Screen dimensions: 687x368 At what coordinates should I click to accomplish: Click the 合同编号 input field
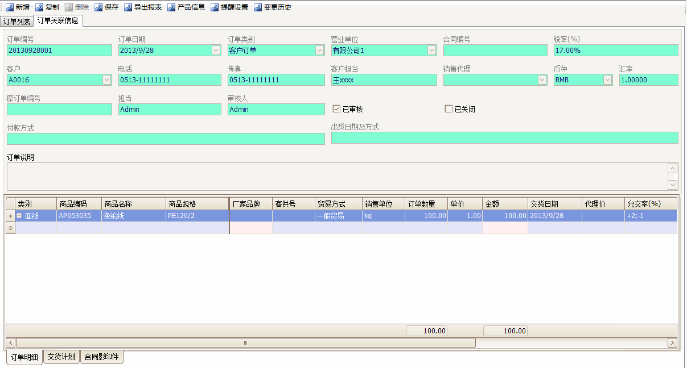point(495,51)
